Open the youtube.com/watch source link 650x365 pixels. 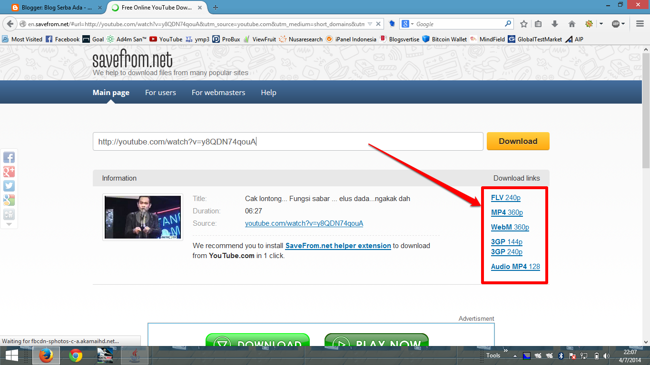pyautogui.click(x=304, y=223)
